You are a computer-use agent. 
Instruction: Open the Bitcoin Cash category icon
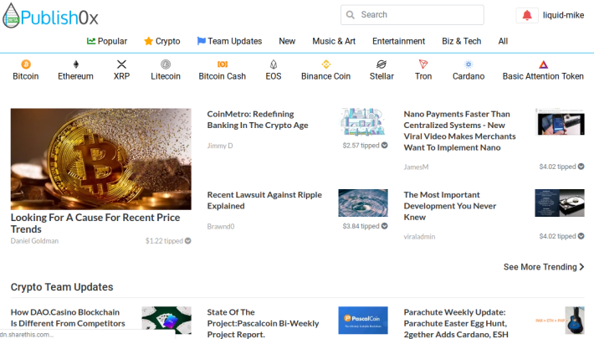coord(223,64)
